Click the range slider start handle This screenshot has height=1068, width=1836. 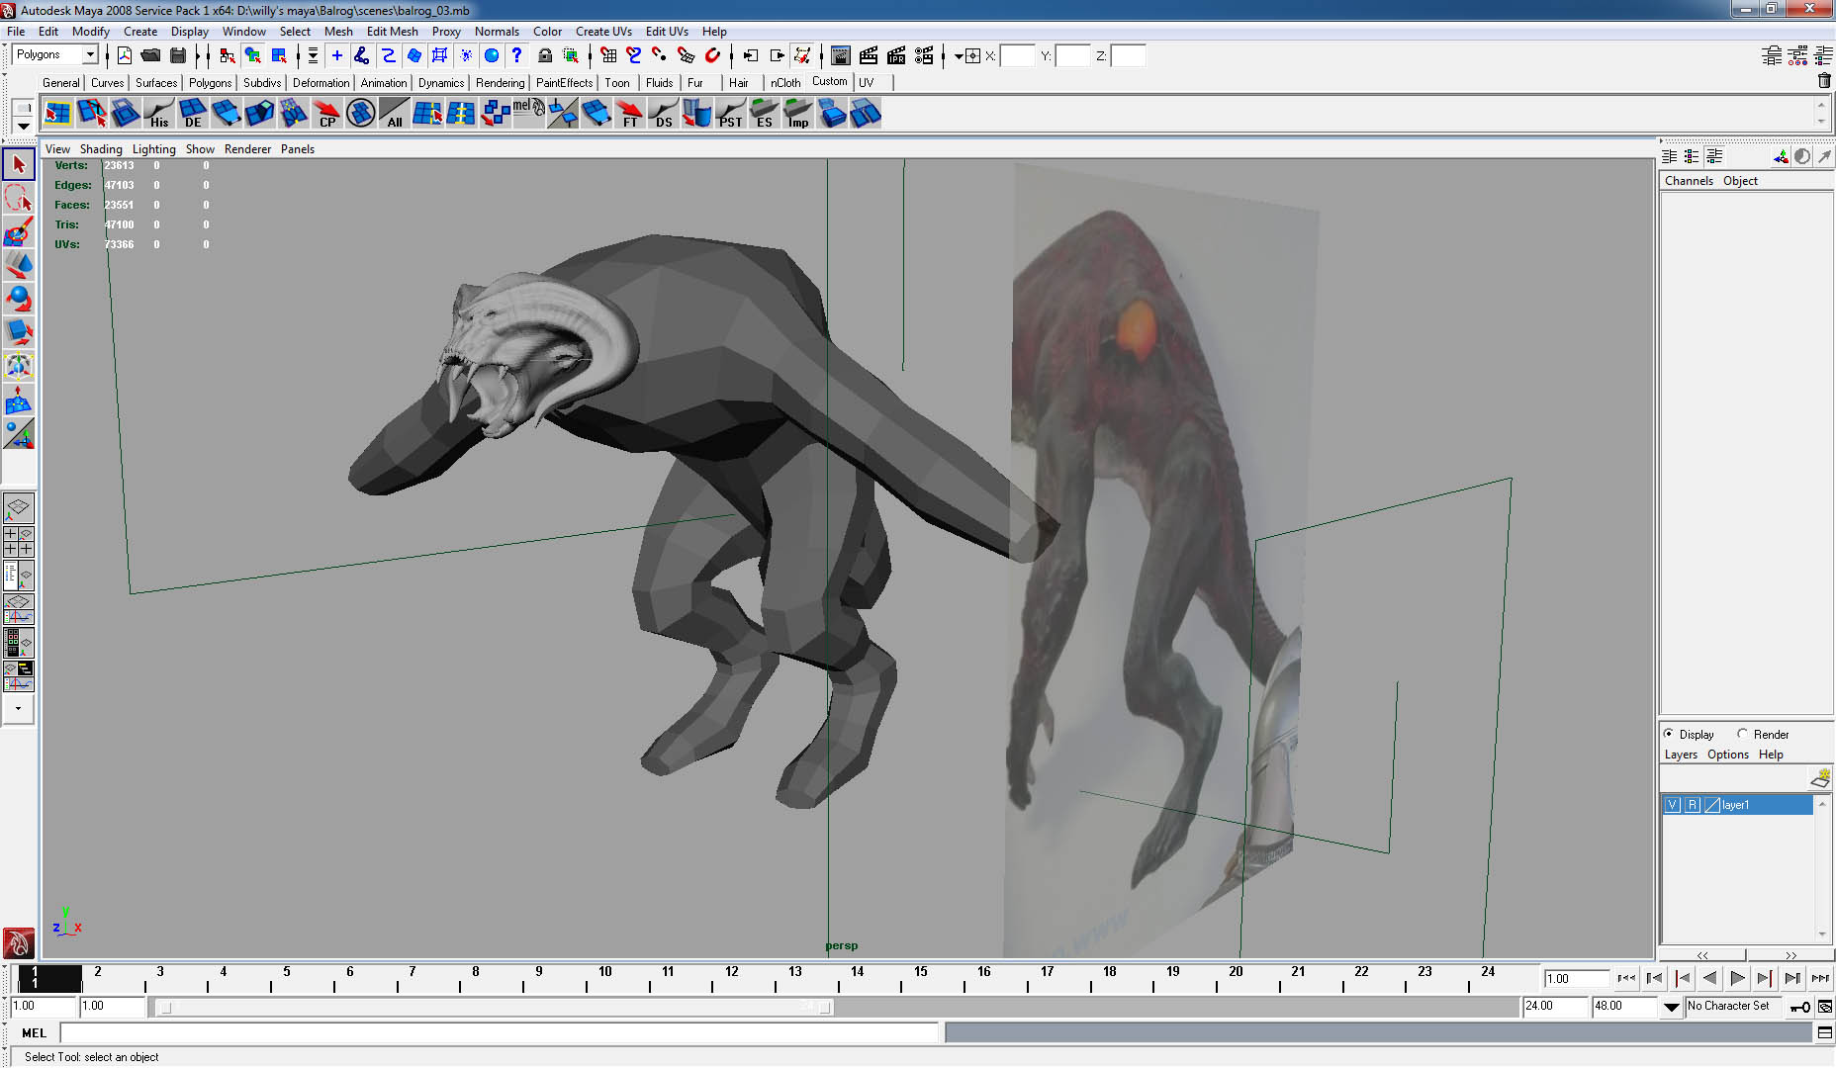(165, 1008)
